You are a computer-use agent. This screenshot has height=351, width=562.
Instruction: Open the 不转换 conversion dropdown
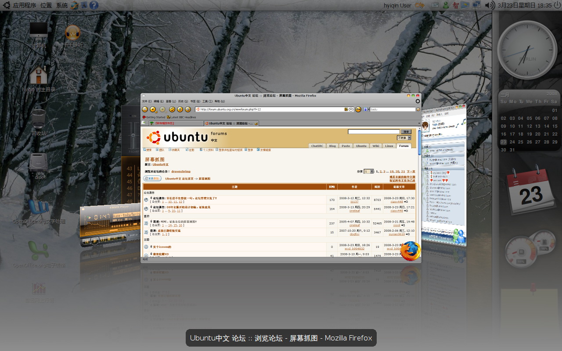(x=404, y=138)
